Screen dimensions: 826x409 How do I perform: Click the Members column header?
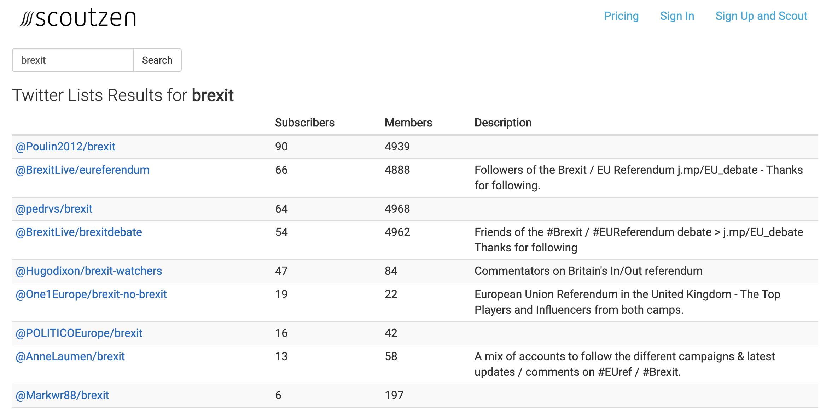pos(408,123)
